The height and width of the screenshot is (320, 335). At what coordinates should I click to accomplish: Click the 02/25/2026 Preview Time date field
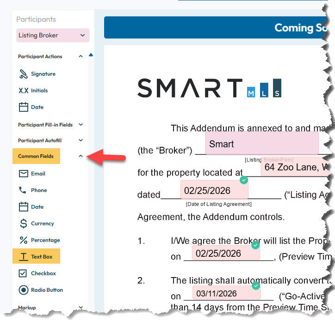click(x=226, y=253)
